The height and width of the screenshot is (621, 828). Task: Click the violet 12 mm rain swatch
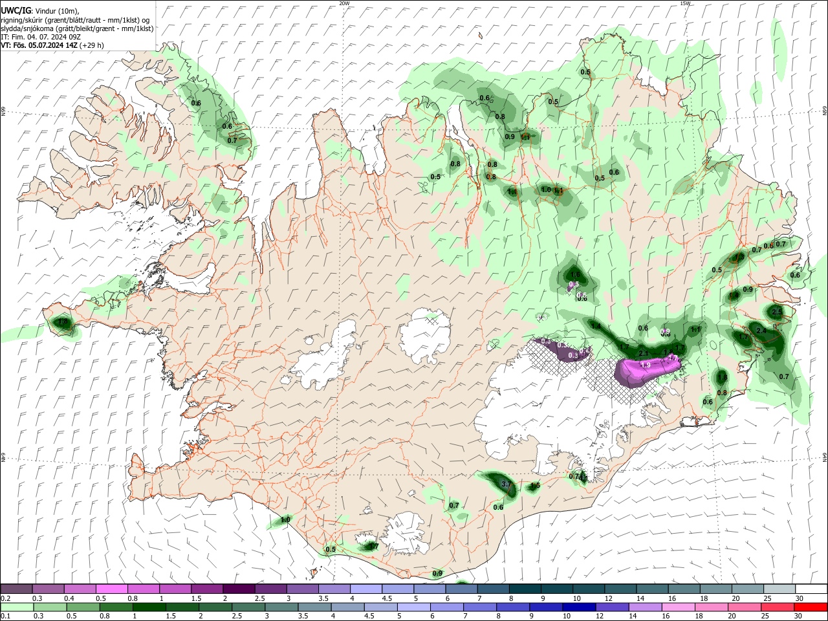[x=612, y=607]
